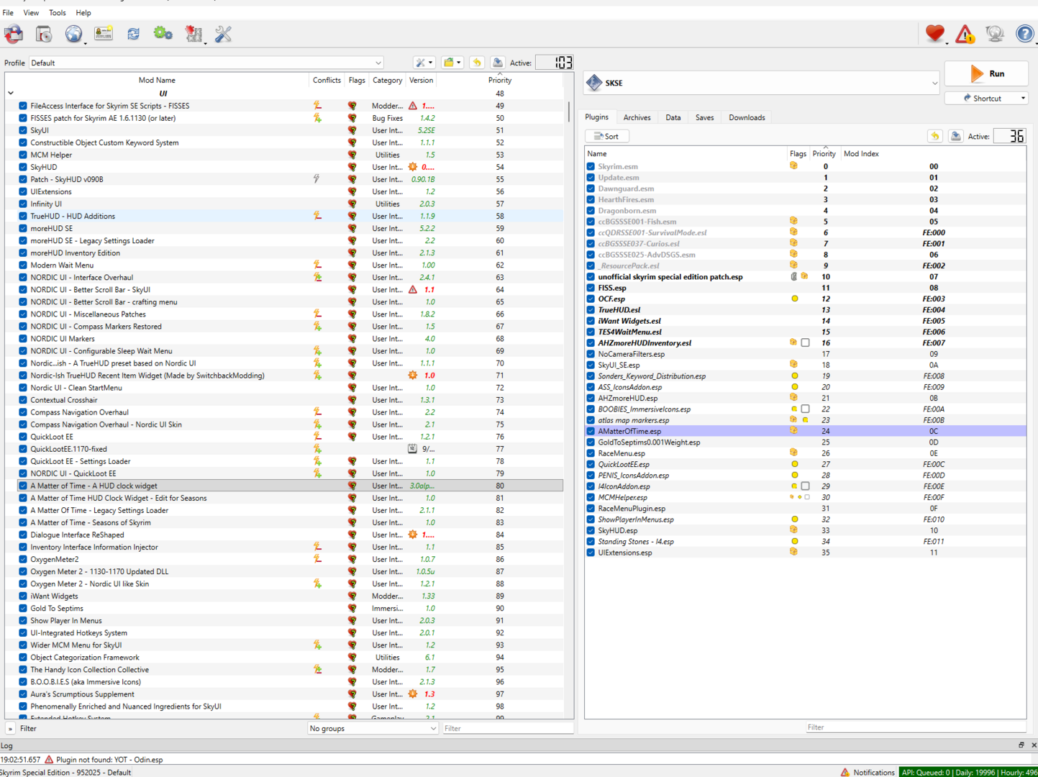Click the Mod Index column header
The width and height of the screenshot is (1038, 777).
(861, 153)
